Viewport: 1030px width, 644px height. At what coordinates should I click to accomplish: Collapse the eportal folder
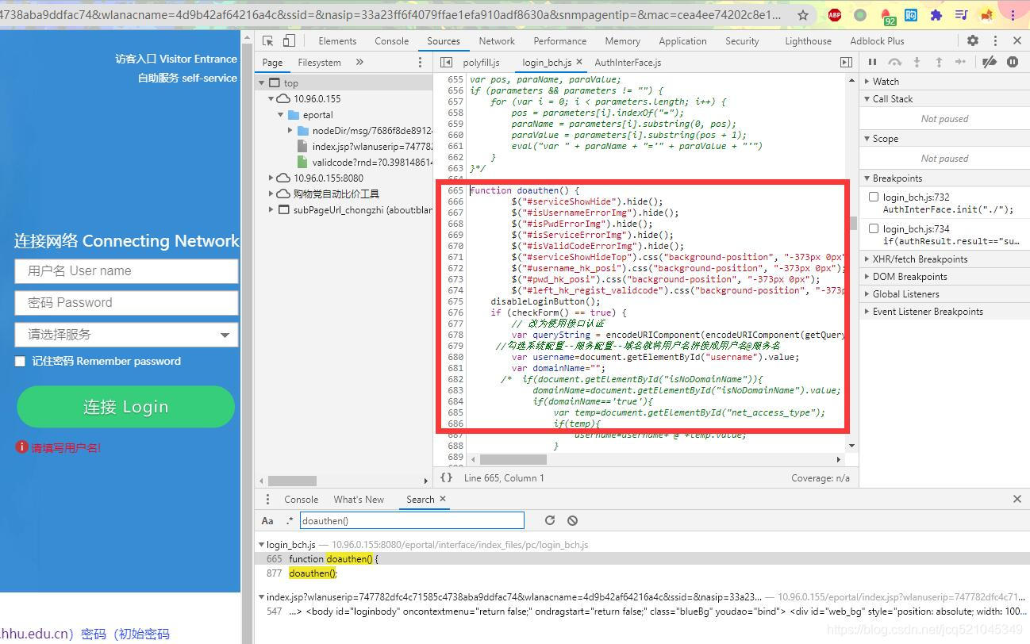pyautogui.click(x=281, y=114)
